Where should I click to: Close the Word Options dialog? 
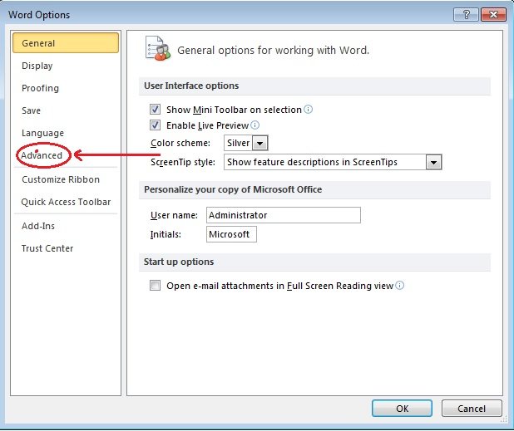pos(493,15)
